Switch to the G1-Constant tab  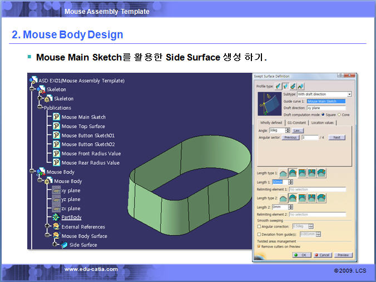tap(296, 122)
